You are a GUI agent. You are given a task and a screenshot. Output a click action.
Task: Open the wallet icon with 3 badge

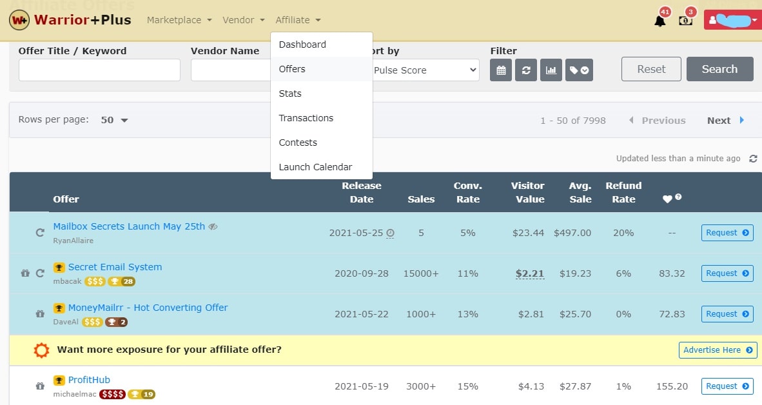685,21
